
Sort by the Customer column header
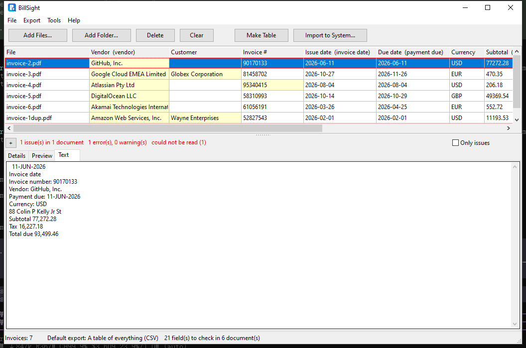point(205,52)
